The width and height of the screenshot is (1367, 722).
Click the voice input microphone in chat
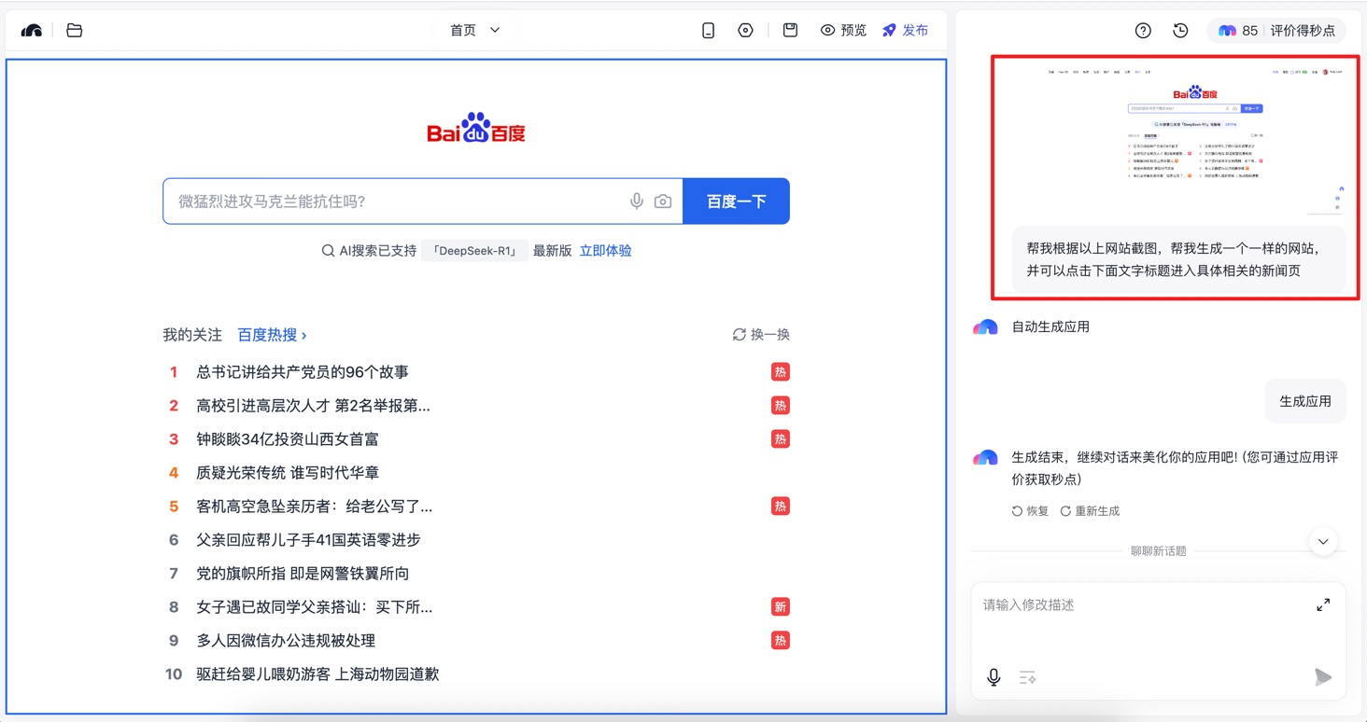[x=994, y=677]
